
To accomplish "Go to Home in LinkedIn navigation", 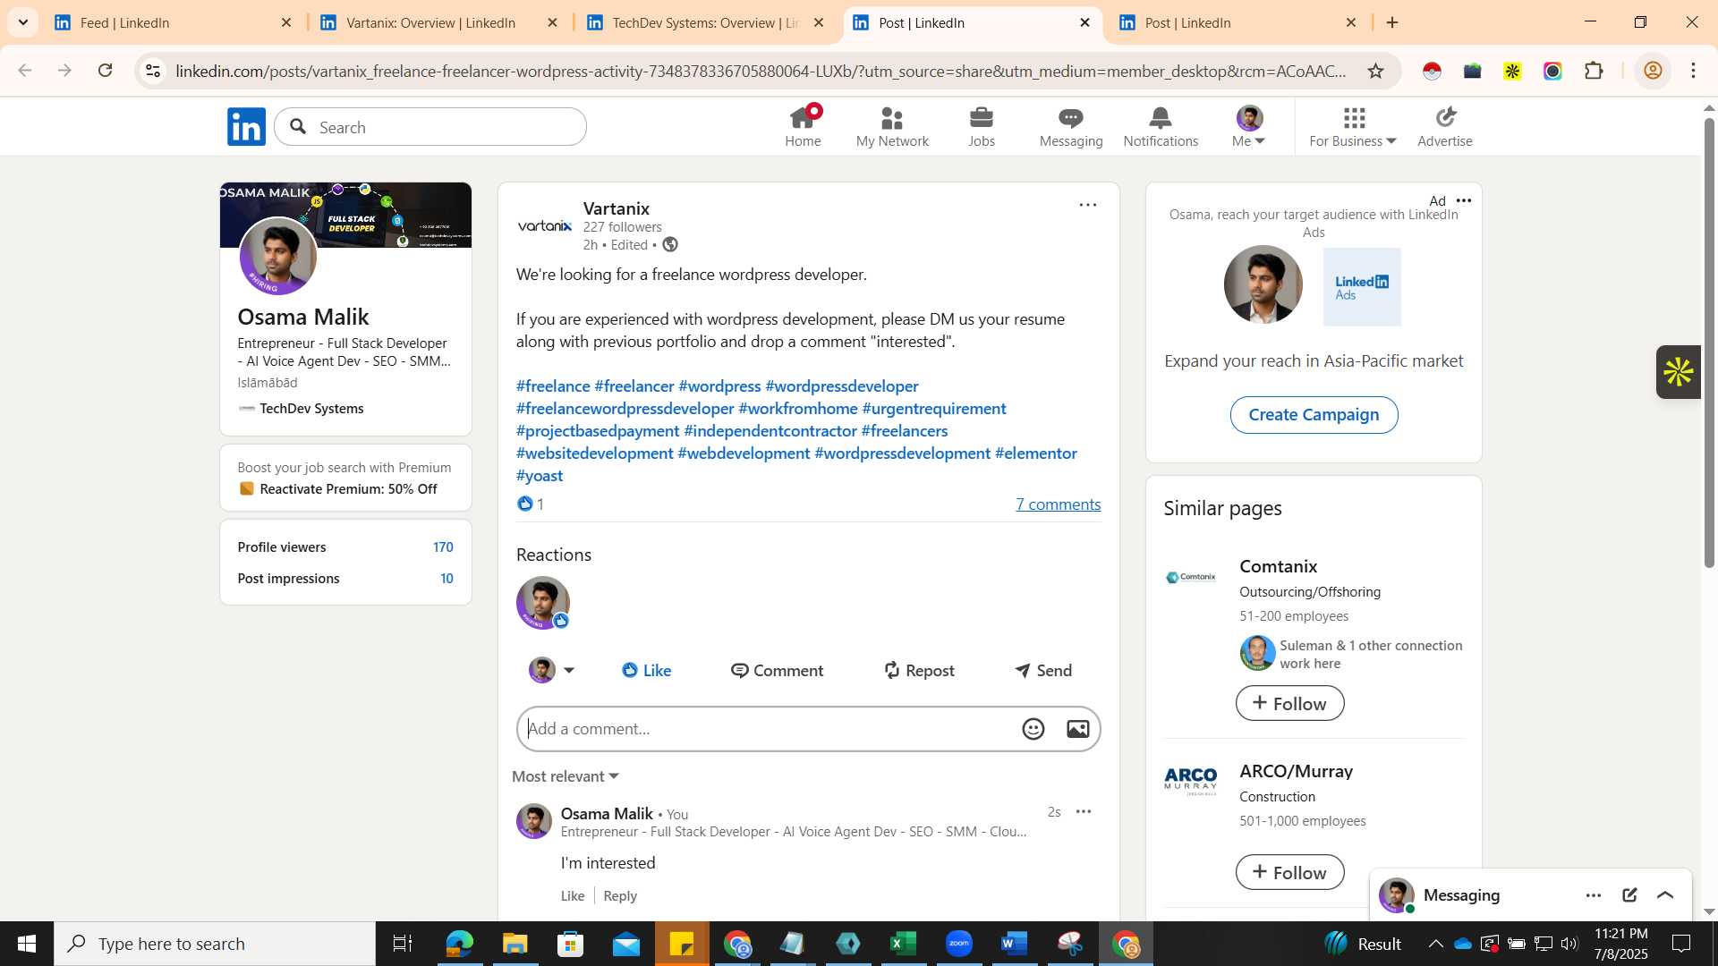I will [x=803, y=127].
